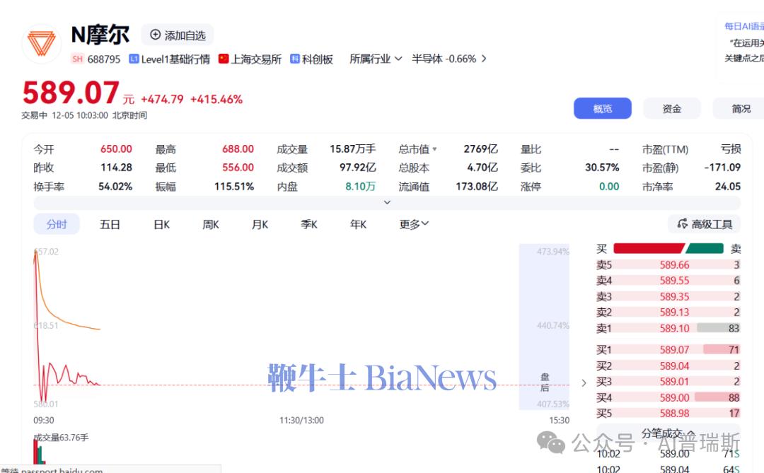Click the 上海交易所 flag icon
The width and height of the screenshot is (764, 473).
[224, 59]
